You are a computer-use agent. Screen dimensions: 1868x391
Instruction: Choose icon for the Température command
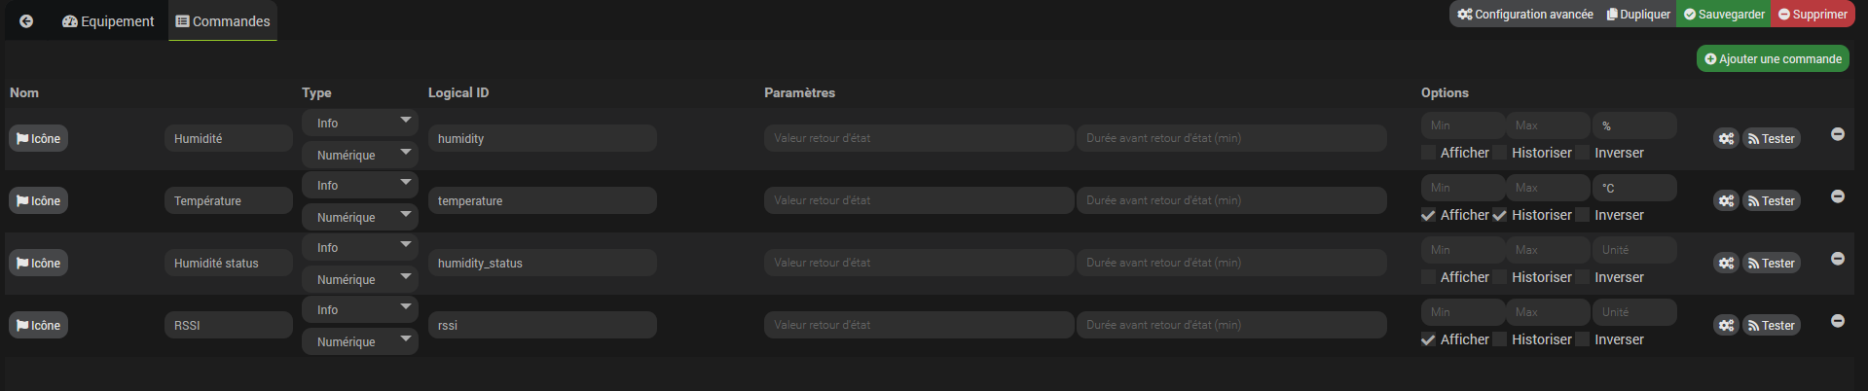pyautogui.click(x=39, y=201)
